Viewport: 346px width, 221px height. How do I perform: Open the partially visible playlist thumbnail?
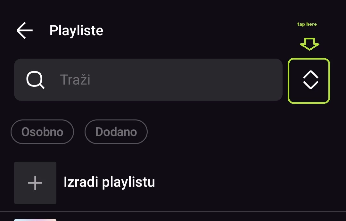tap(35, 220)
